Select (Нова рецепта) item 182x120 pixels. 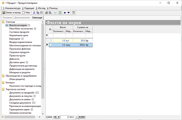click(x=17, y=79)
